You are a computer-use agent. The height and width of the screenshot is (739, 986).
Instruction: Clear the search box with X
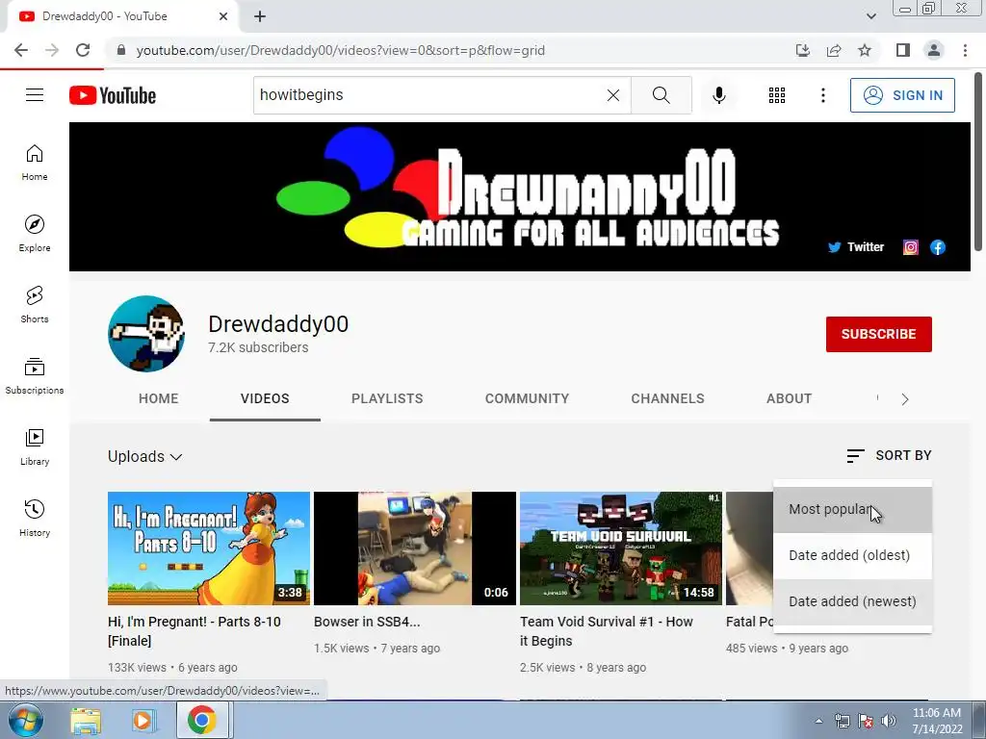[613, 95]
